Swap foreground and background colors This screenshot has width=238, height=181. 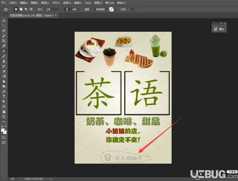coord(5,126)
